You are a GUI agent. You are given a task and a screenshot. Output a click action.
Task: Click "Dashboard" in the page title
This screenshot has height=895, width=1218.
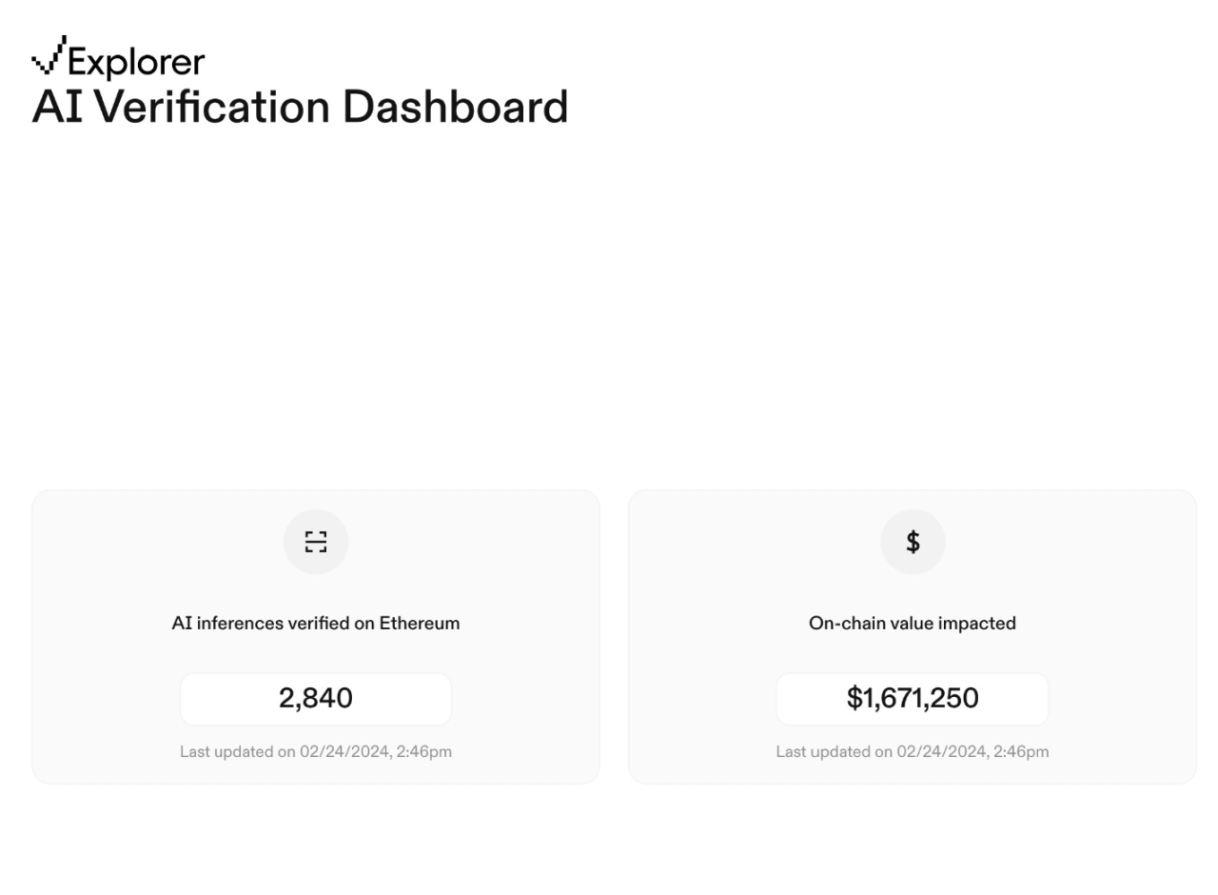(455, 107)
